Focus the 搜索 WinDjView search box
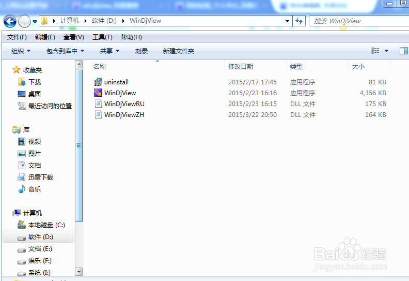Image resolution: width=409 pixels, height=281 pixels. [359, 21]
